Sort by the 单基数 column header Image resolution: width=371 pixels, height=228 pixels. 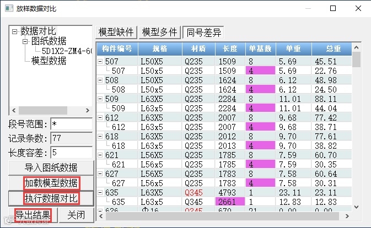pyautogui.click(x=261, y=48)
